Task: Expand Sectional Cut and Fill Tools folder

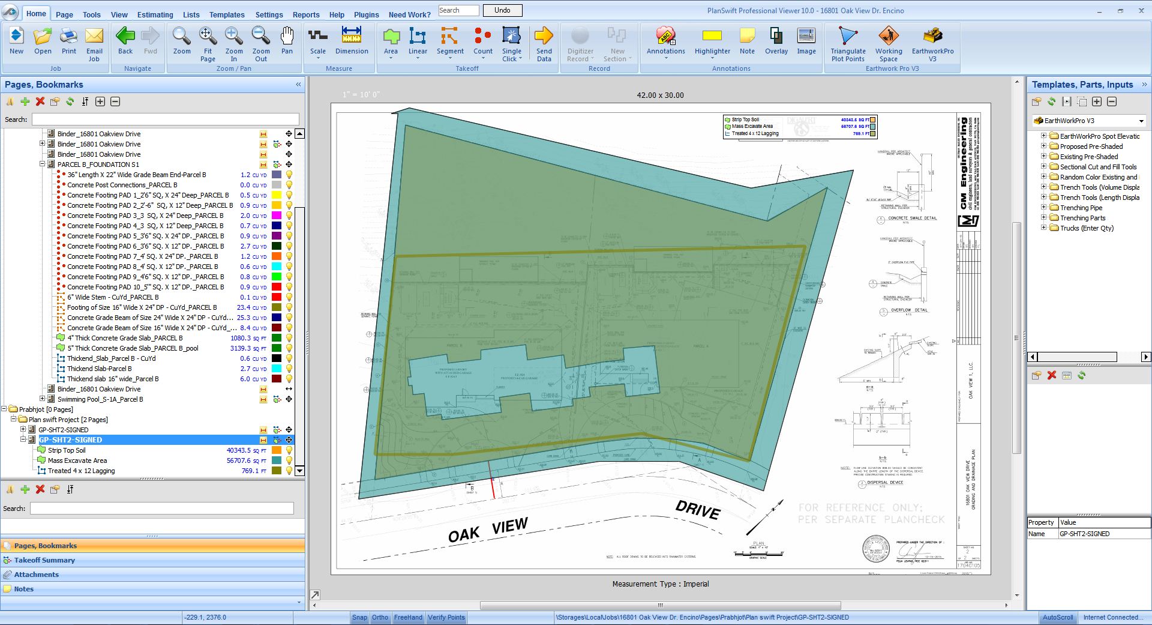Action: 1043,166
